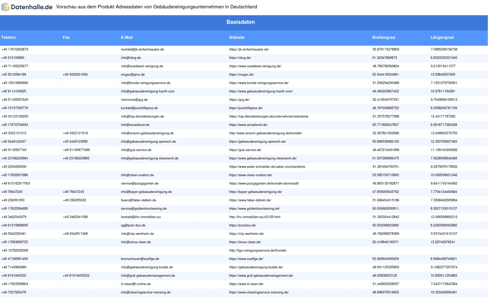Select the Längengrad column header

[442, 38]
